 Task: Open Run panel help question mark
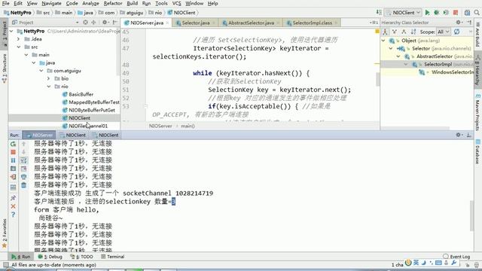[x=14, y=215]
